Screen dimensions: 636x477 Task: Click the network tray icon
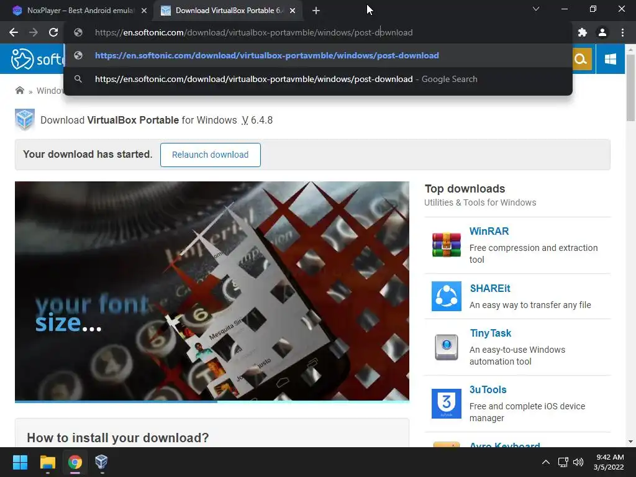[x=563, y=462]
